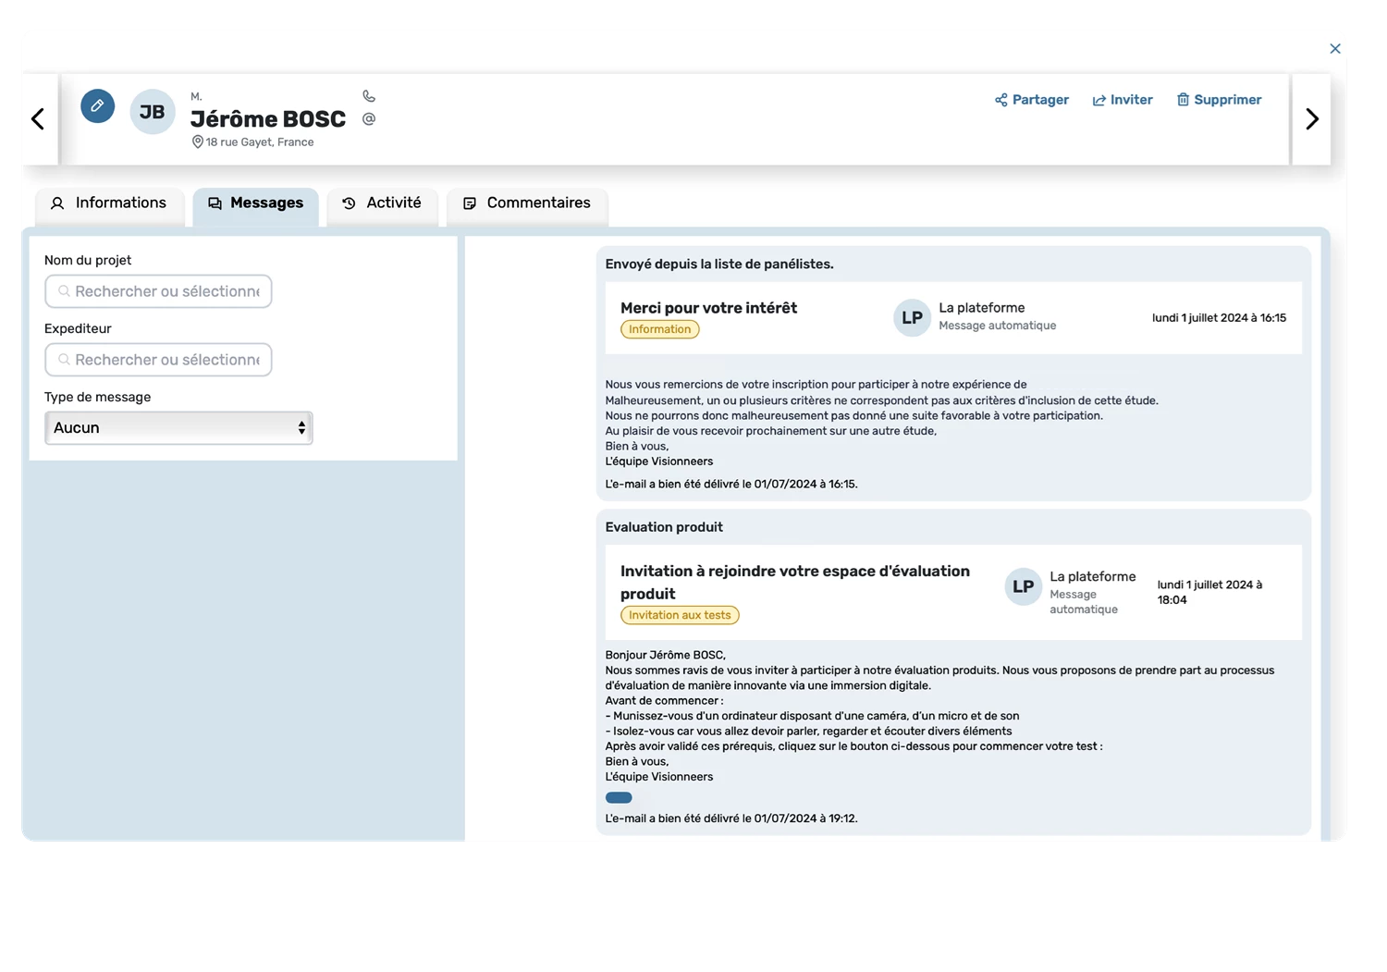
Task: Click the JB avatar circle
Action: pyautogui.click(x=153, y=112)
